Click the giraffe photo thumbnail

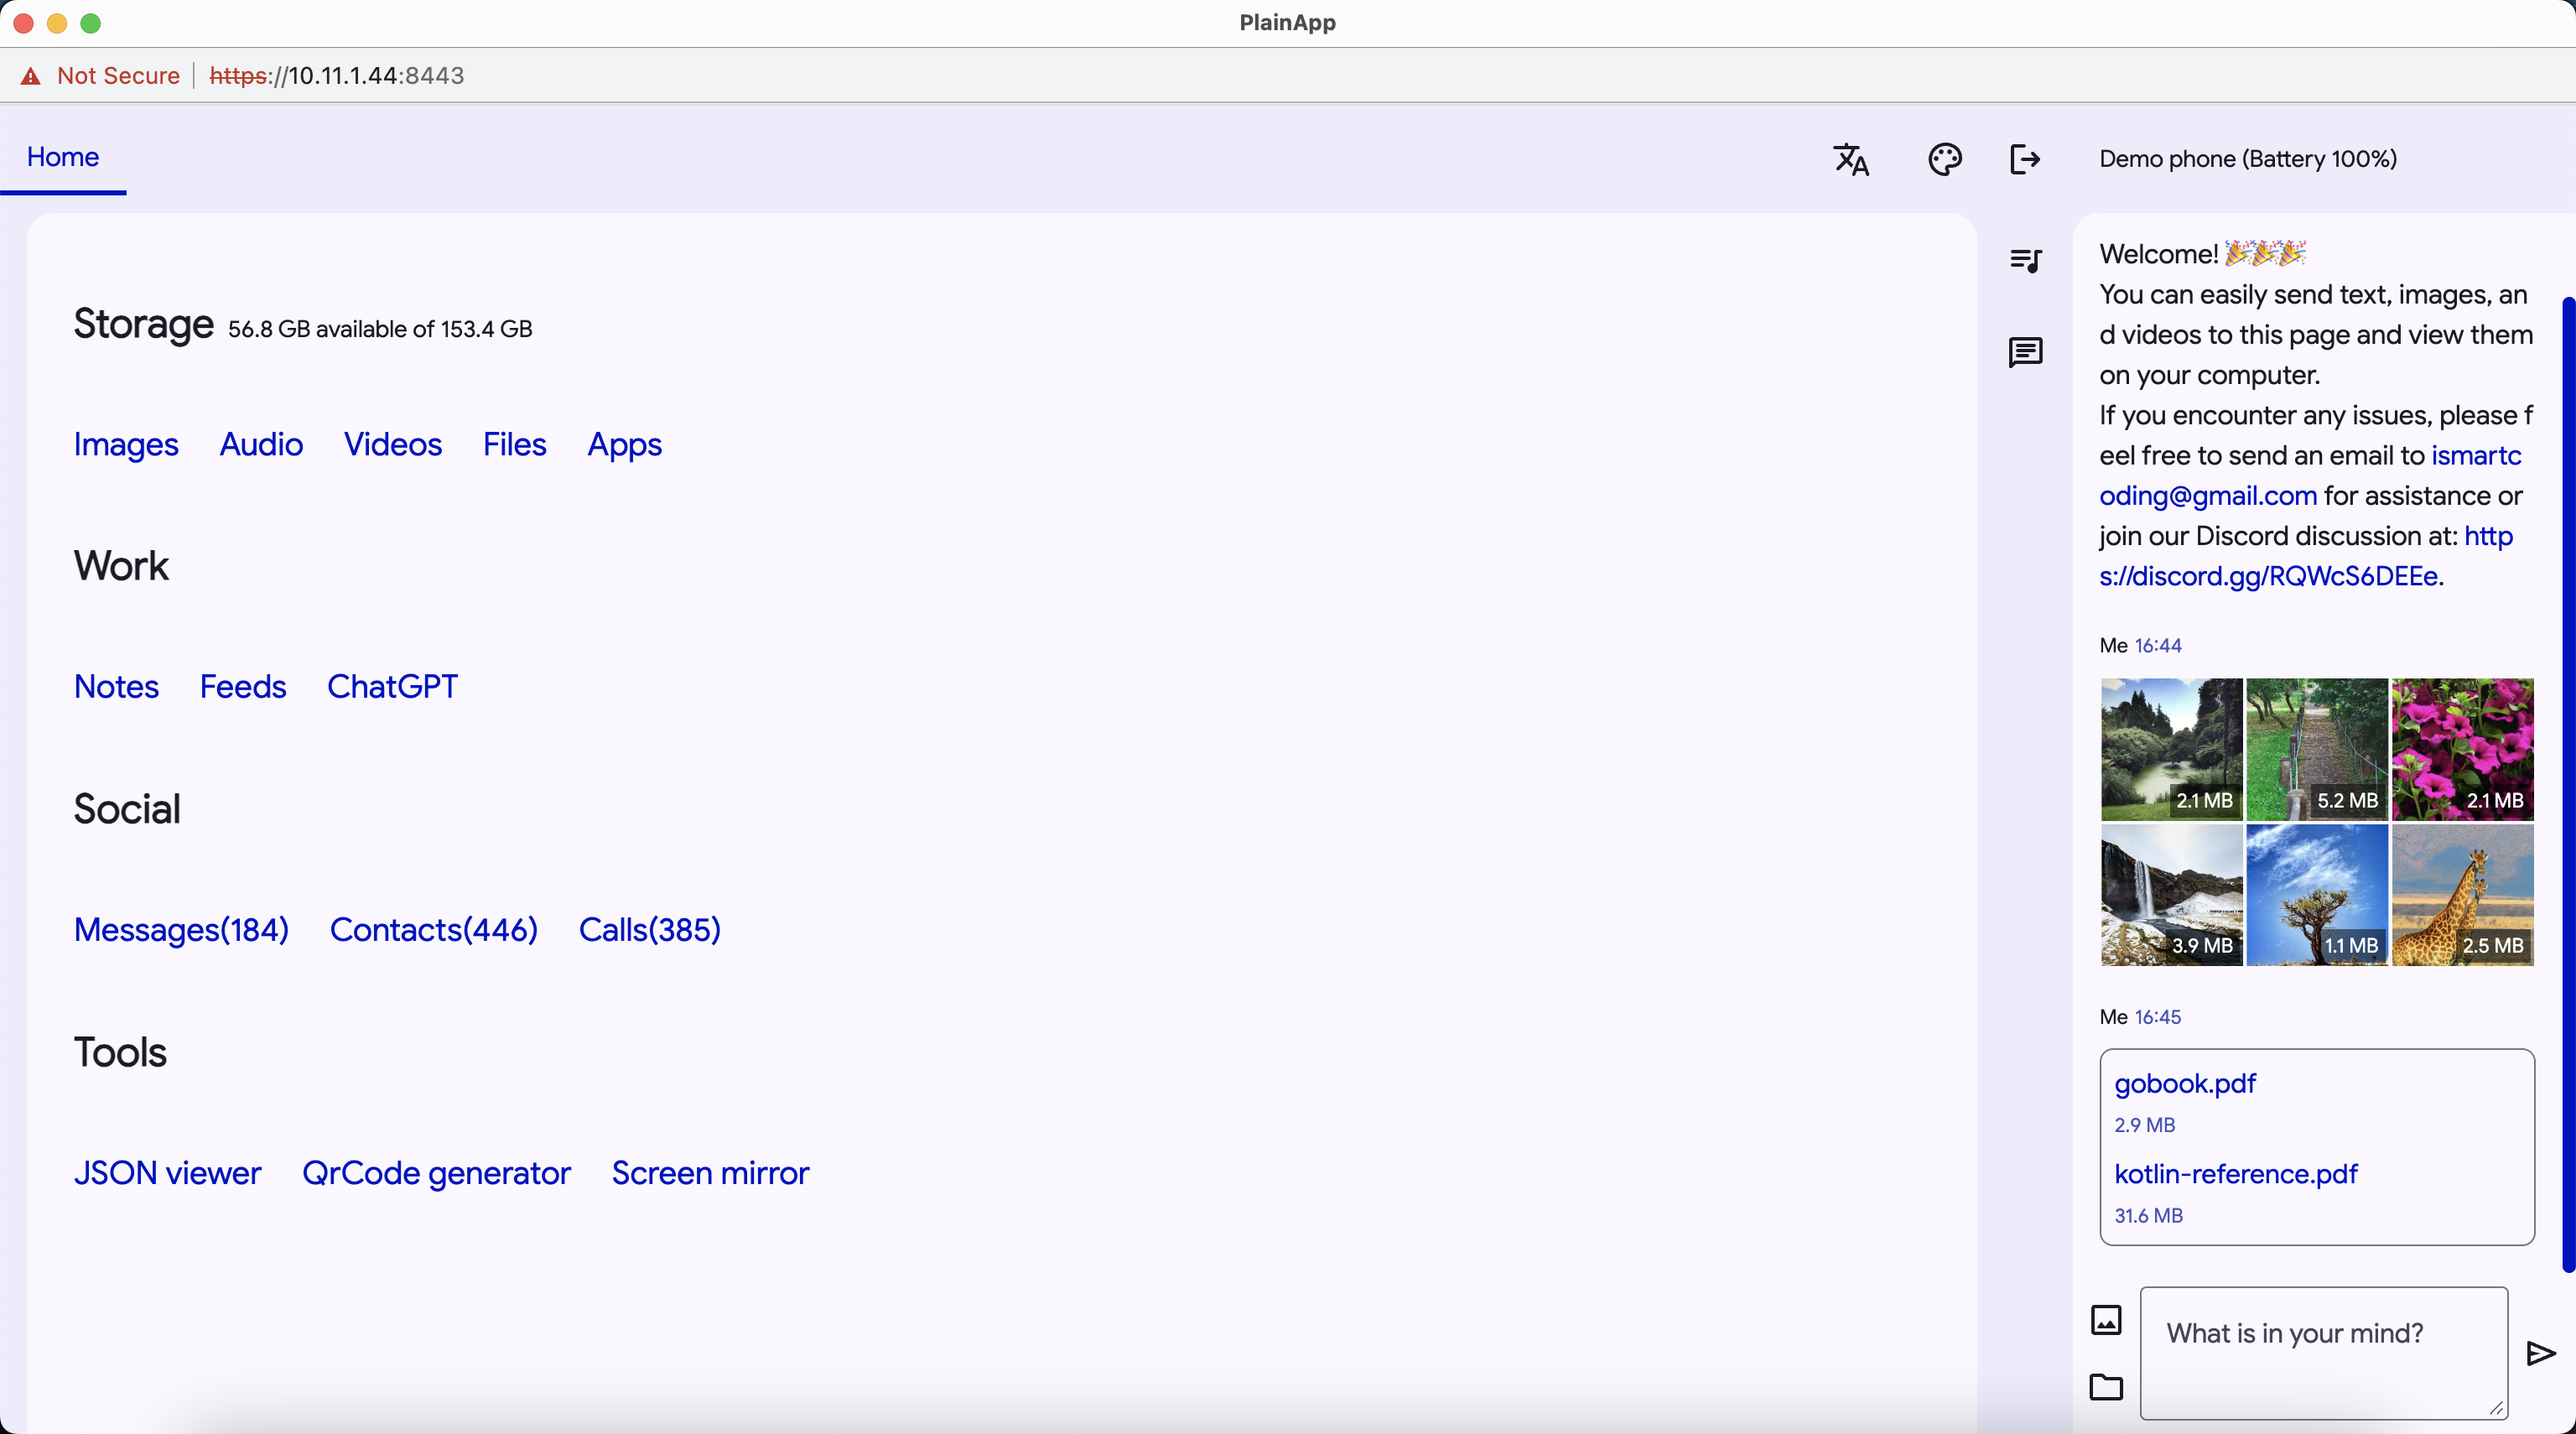tap(2462, 895)
